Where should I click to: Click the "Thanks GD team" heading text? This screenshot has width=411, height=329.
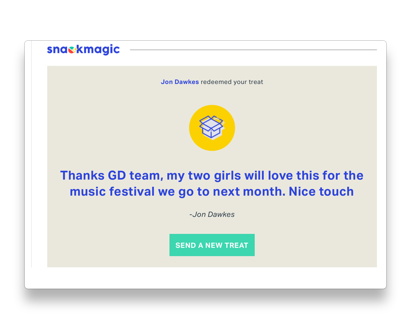[x=108, y=176]
